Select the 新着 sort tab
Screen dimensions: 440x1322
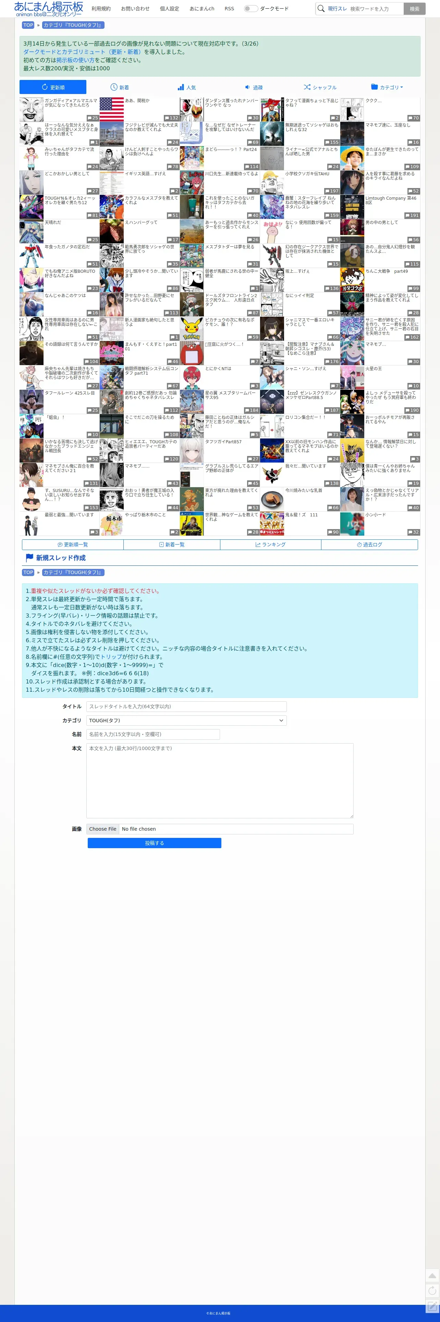[120, 87]
